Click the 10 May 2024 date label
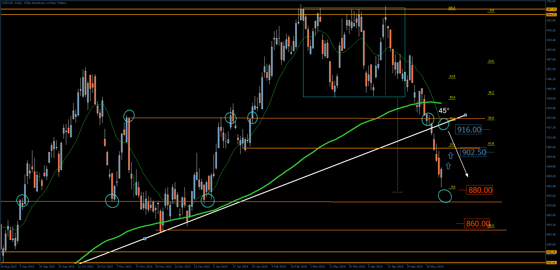Image resolution: width=560 pixels, height=270 pixels. click(x=435, y=267)
